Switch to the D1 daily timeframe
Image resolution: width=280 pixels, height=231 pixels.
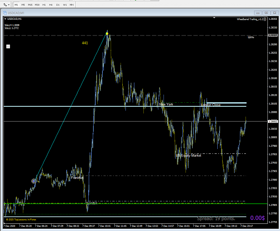(58, 5)
